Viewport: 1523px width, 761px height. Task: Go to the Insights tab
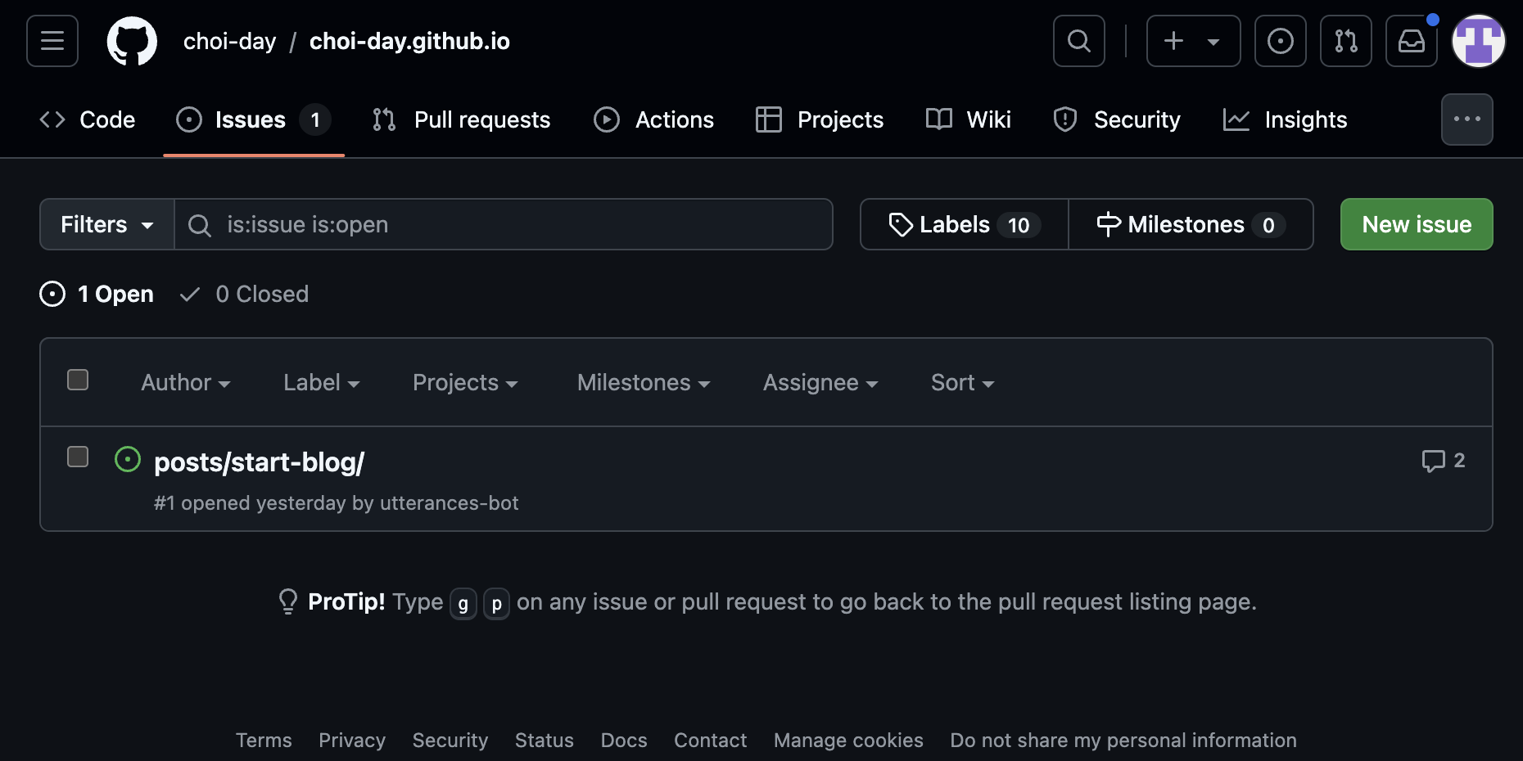[x=1285, y=119]
